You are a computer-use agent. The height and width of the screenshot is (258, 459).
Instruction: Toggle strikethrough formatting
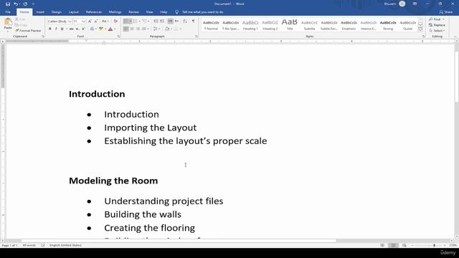[x=72, y=29]
